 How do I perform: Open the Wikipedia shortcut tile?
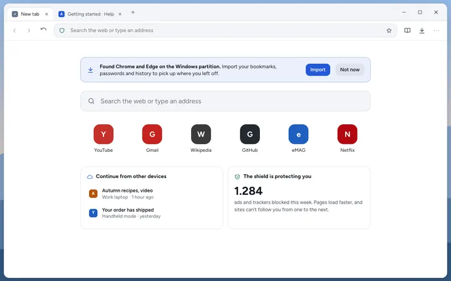[x=201, y=138]
